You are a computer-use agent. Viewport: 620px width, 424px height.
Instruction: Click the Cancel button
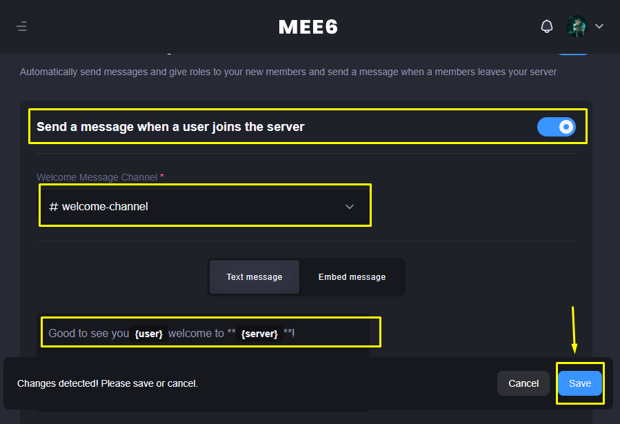pyautogui.click(x=523, y=383)
